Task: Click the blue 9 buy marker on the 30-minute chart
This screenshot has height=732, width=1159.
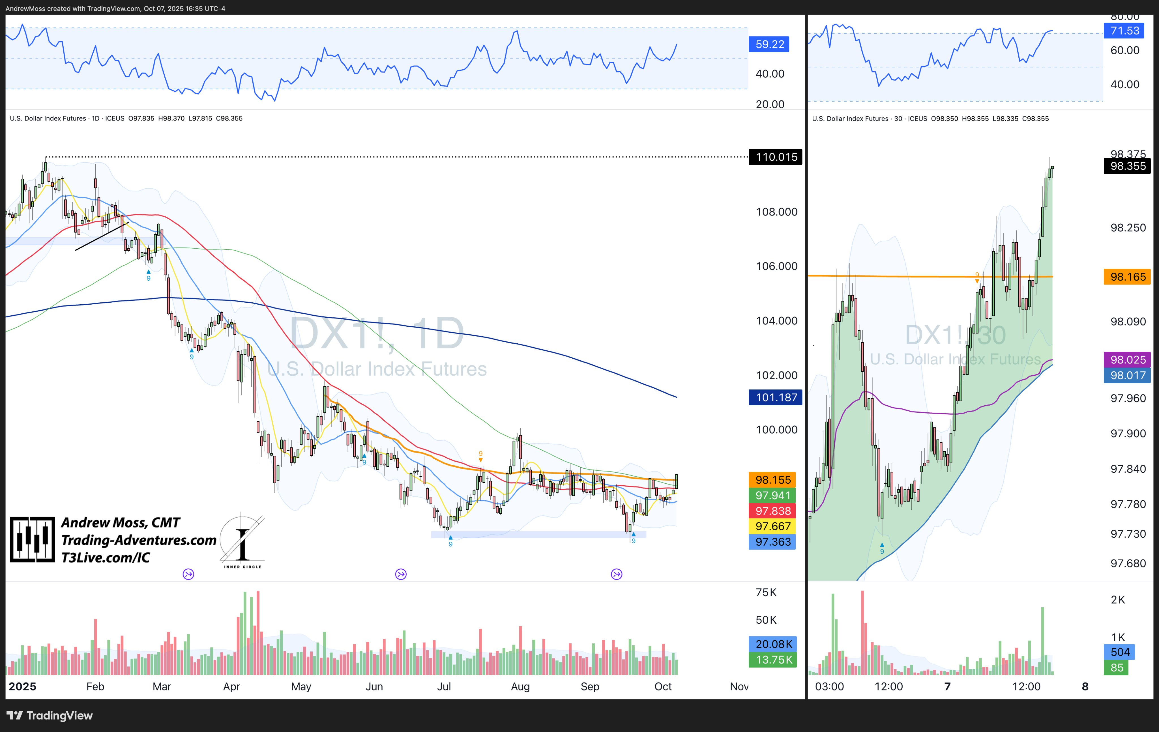Action: click(x=882, y=548)
